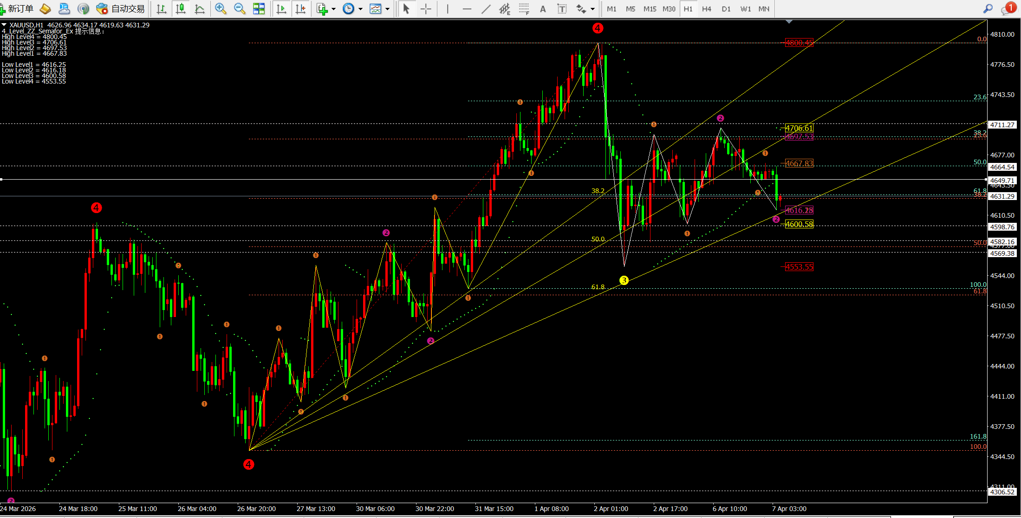Switch to the D1 timeframe
1021x518 pixels.
click(x=726, y=8)
